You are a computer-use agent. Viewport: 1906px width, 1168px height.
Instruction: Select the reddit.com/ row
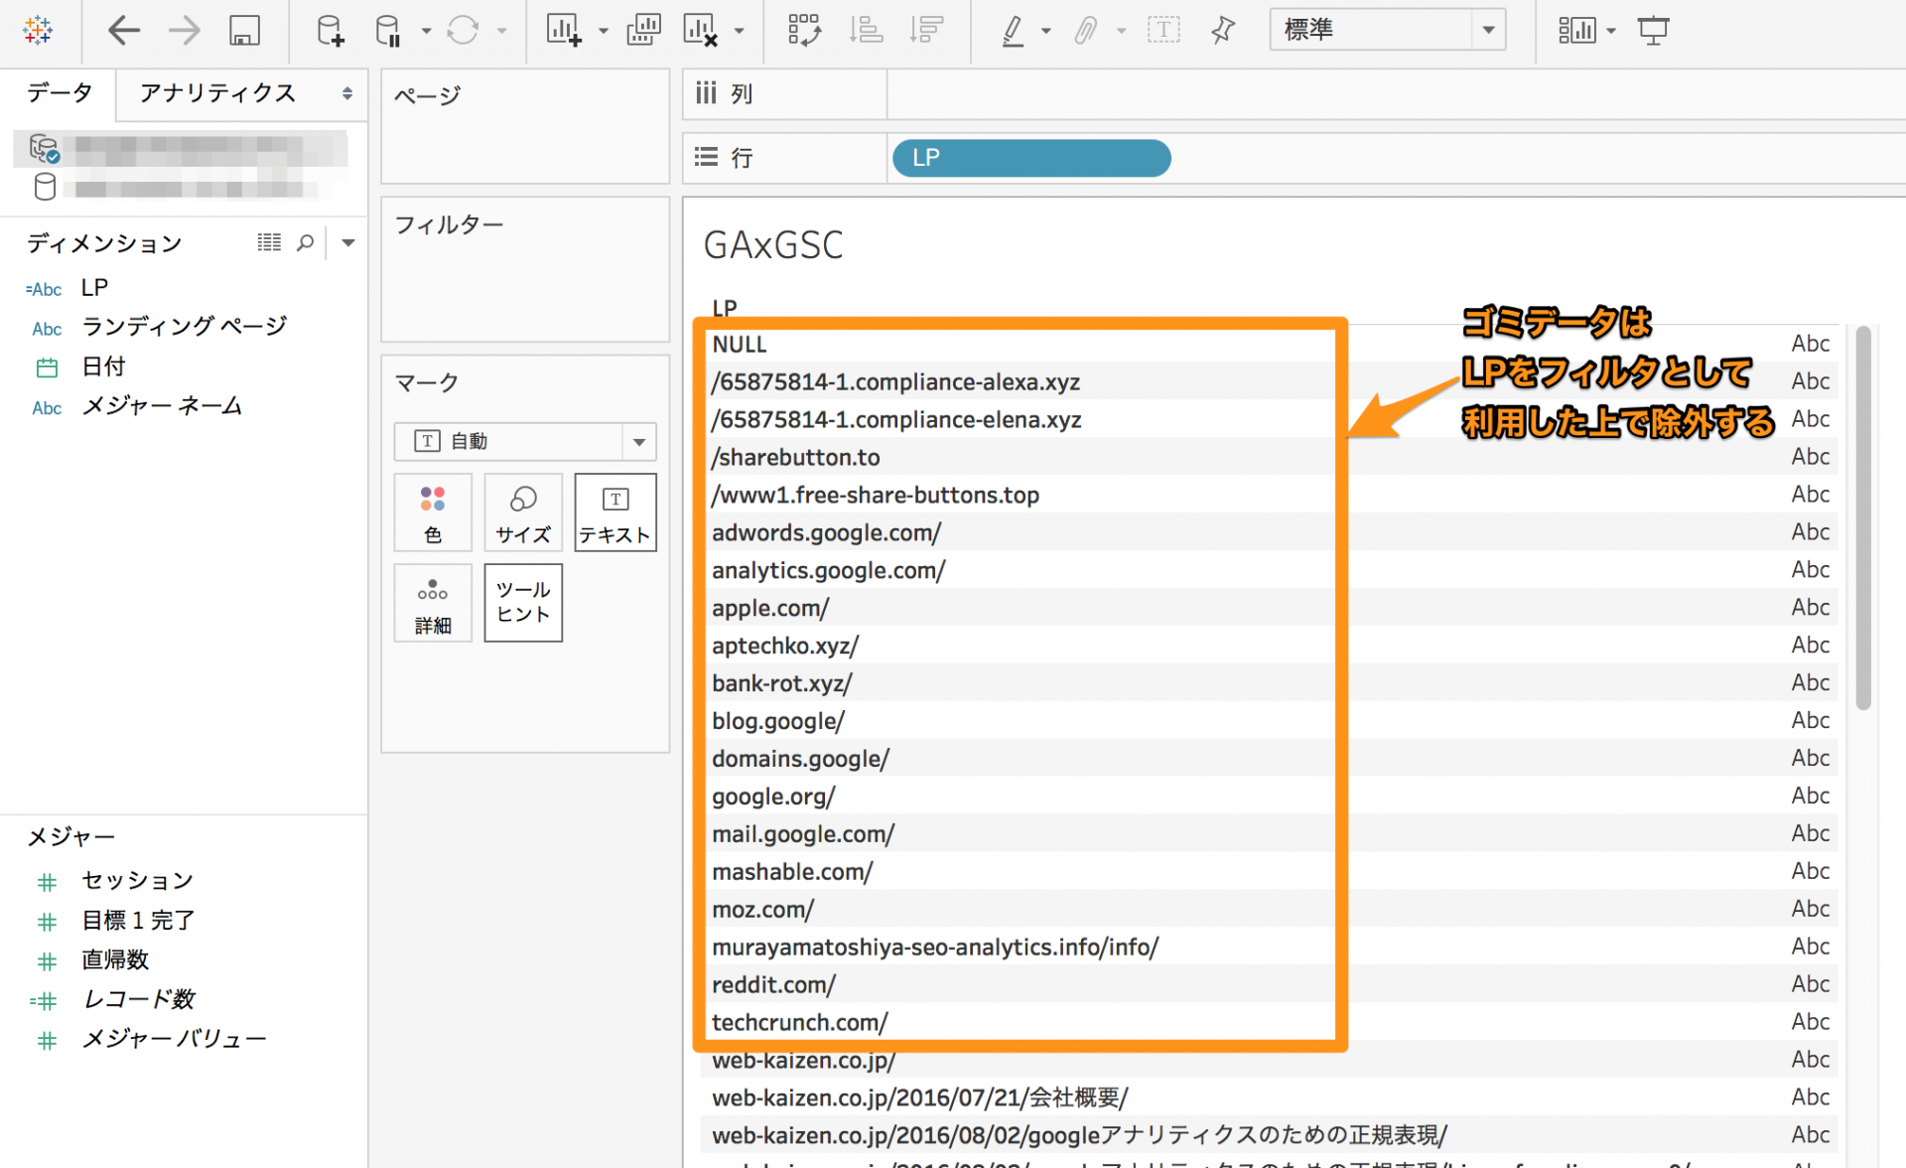tap(774, 984)
